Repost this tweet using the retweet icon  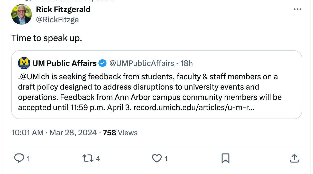click(88, 158)
